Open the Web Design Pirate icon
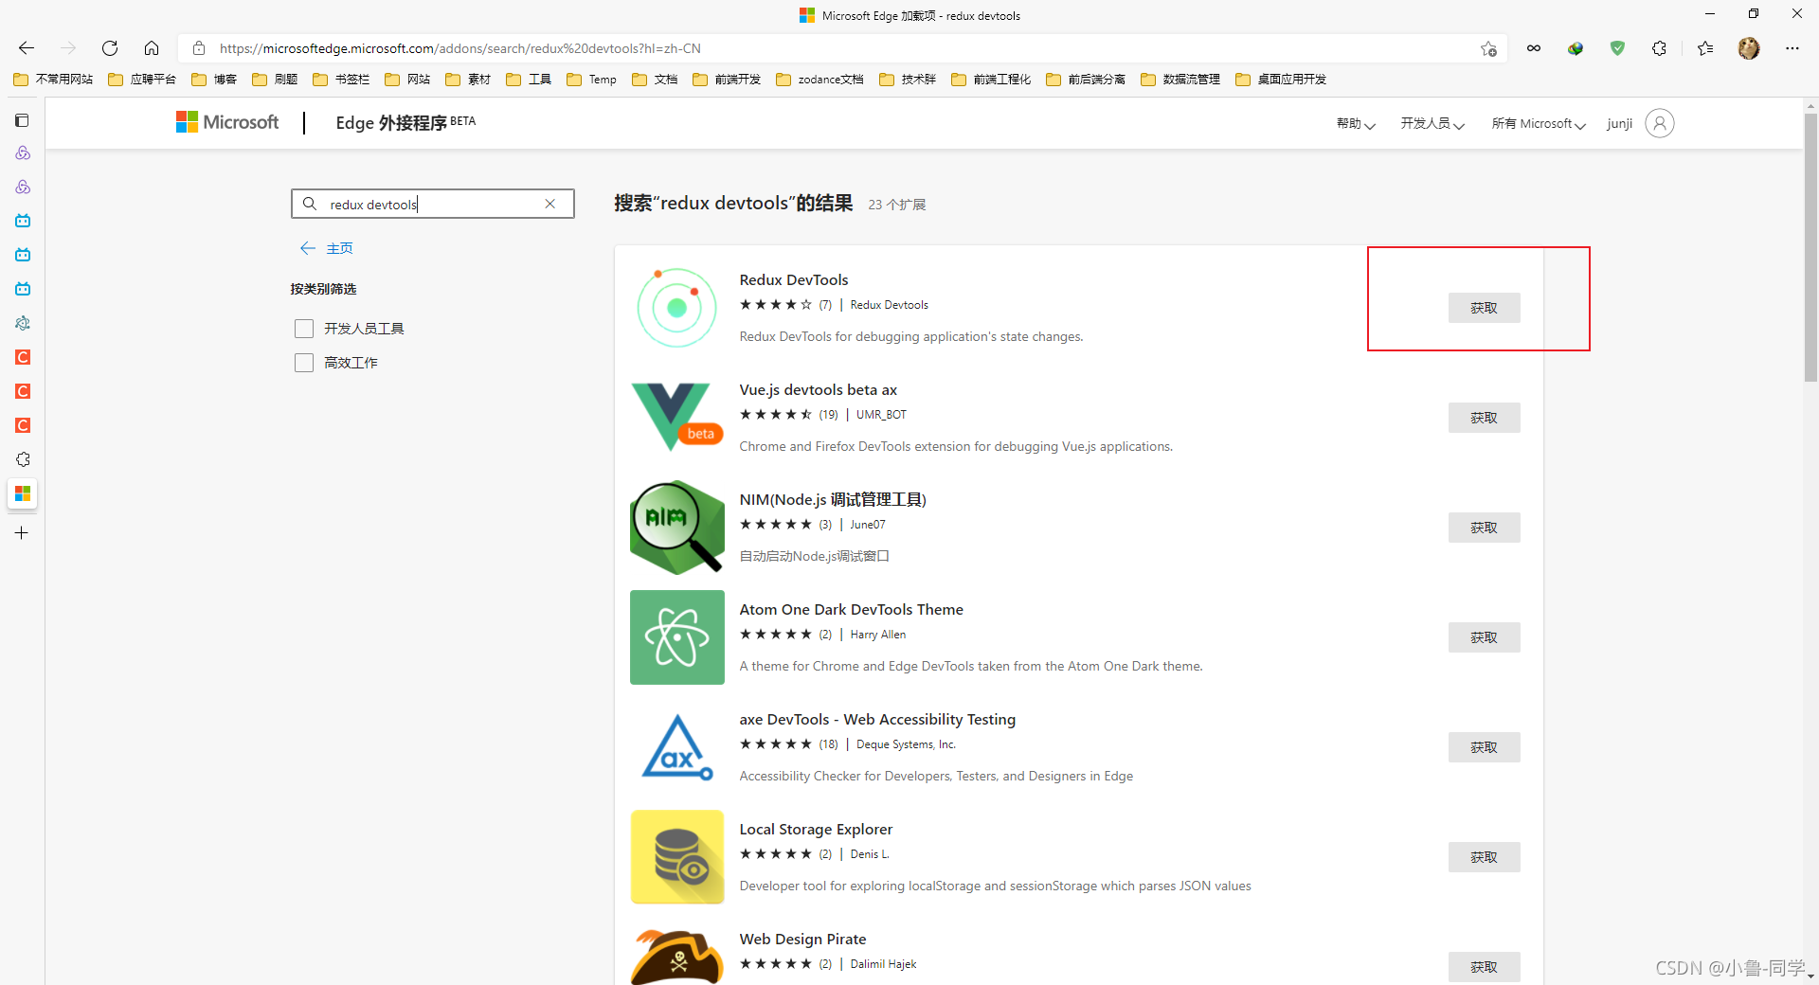The height and width of the screenshot is (985, 1819). point(676,957)
